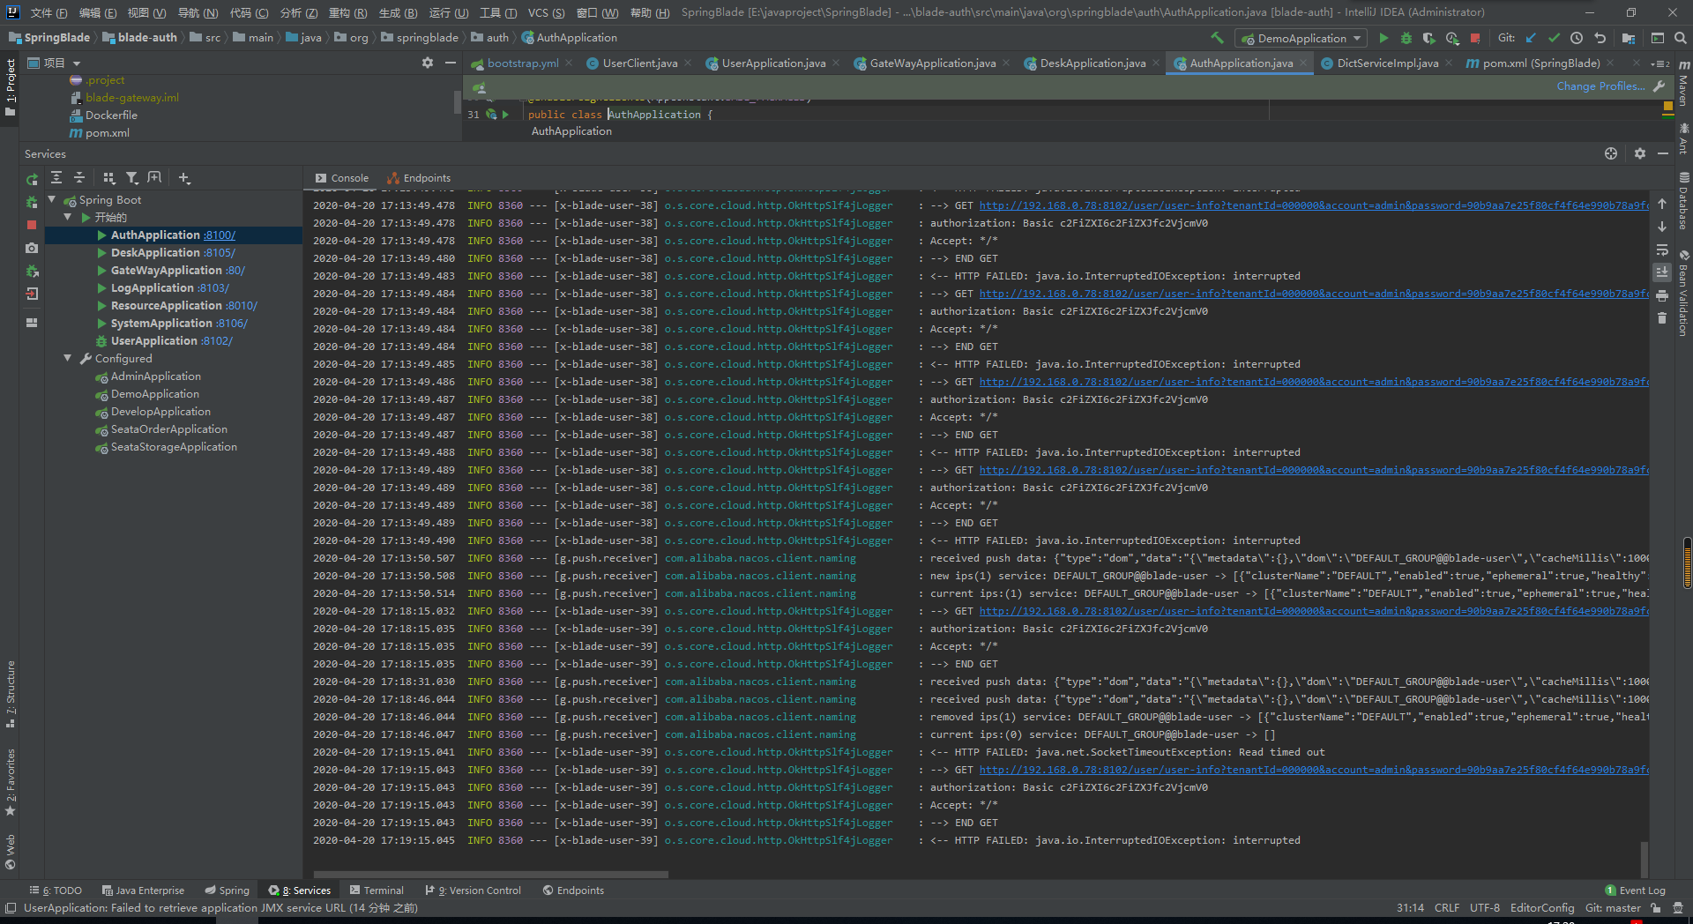Toggle the Bean Validation tool window strip
The width and height of the screenshot is (1693, 924).
pos(1683,294)
